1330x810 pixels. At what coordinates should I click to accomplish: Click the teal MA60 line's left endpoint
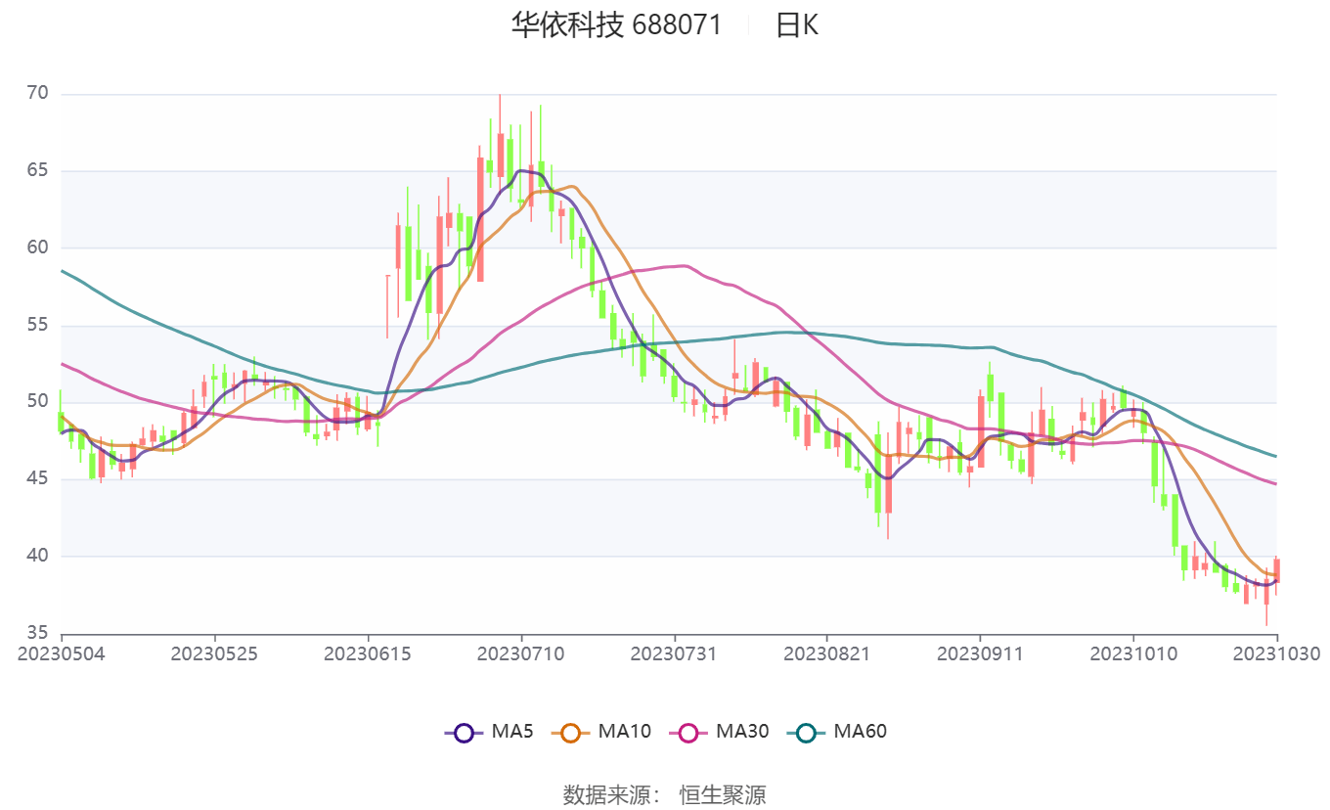(x=61, y=270)
